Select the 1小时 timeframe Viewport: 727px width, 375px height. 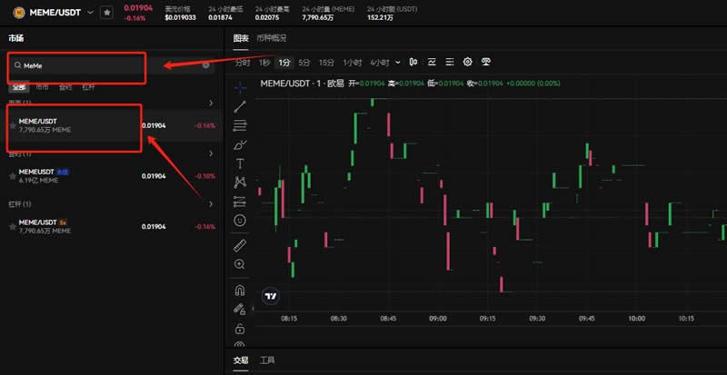click(353, 62)
